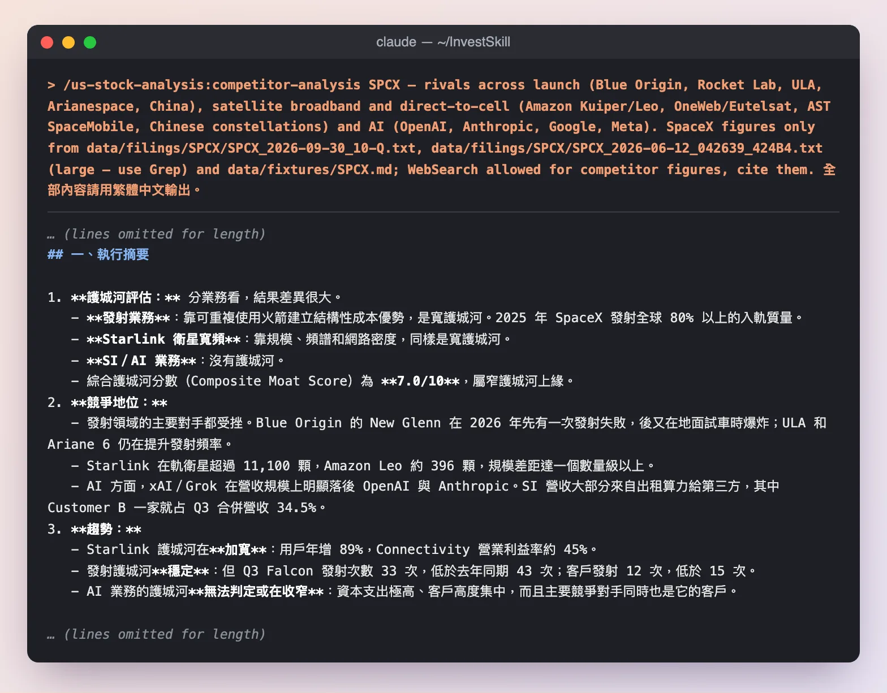Screen dimensions: 887x693
Task: Click the '/us-stock-analysis:competitor-analysis' command text
Action: pos(212,85)
